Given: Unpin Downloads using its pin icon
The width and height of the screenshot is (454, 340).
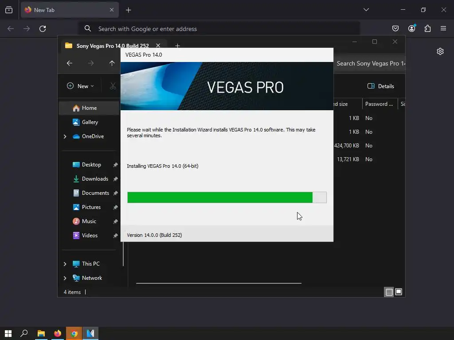Looking at the screenshot, I should (x=116, y=179).
